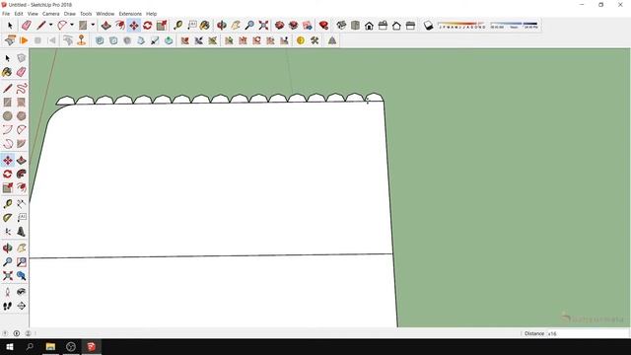The width and height of the screenshot is (631, 355).
Task: Open the View menu
Action: tap(33, 14)
